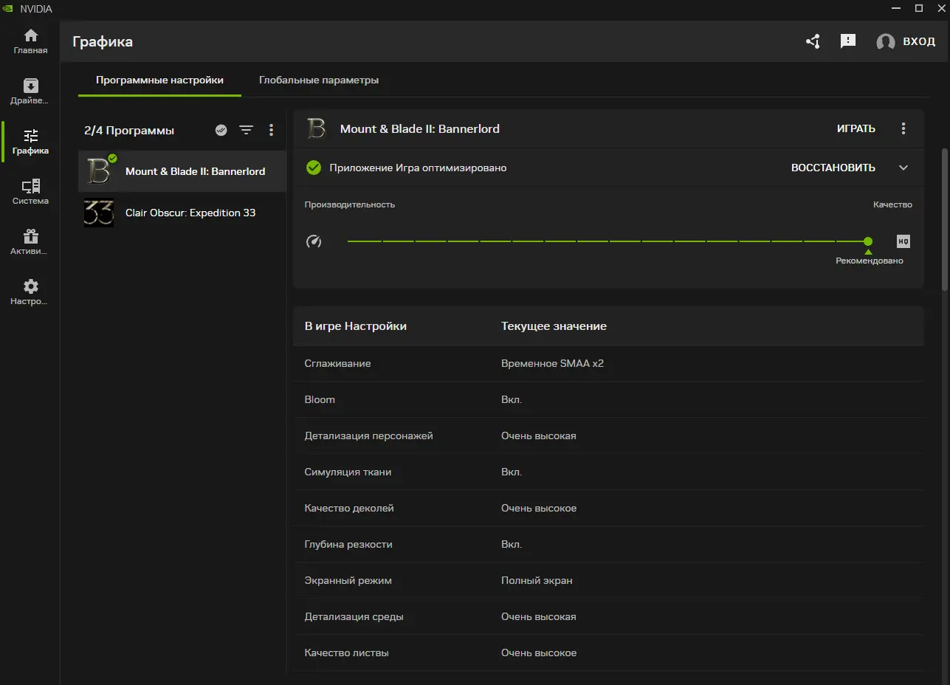Open the Драйверы section in sidebar
950x685 pixels.
pyautogui.click(x=30, y=92)
